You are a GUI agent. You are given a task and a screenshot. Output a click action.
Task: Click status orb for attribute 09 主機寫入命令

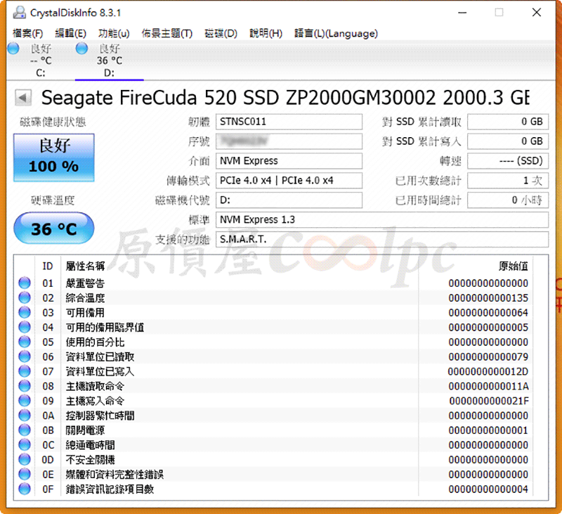pos(25,401)
